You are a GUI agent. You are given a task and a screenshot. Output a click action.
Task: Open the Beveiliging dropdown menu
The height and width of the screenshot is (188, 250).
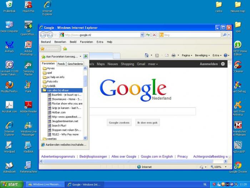click(203, 56)
